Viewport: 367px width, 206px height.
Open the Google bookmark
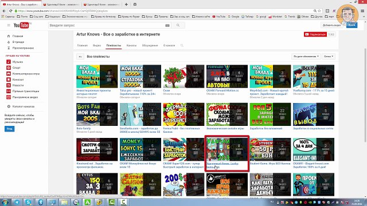coord(233,17)
